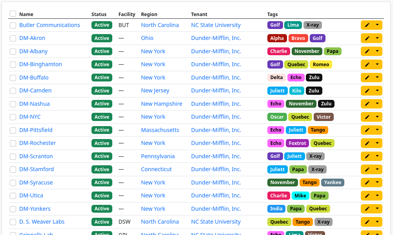The height and width of the screenshot is (235, 393).
Task: Click the Facility column header
Action: tap(127, 14)
